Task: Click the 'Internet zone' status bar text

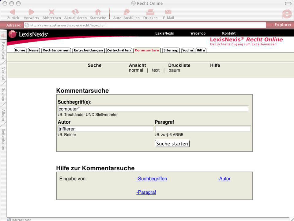Action: 21,219
